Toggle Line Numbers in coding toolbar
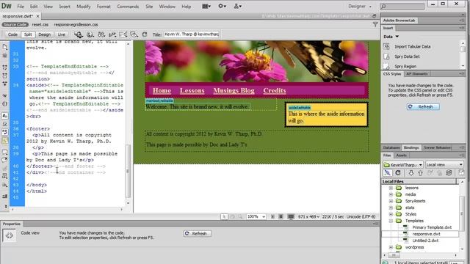The image size is (470, 264). (x=5, y=116)
